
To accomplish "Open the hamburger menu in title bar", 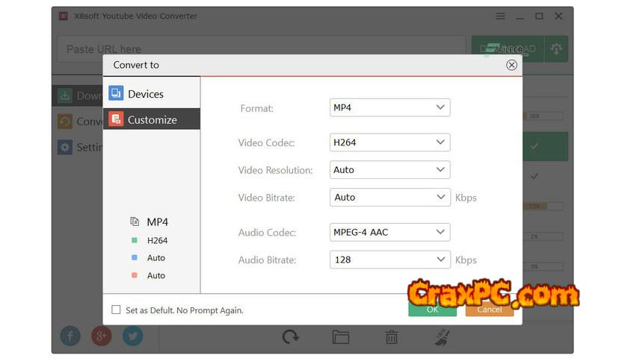I will point(501,16).
